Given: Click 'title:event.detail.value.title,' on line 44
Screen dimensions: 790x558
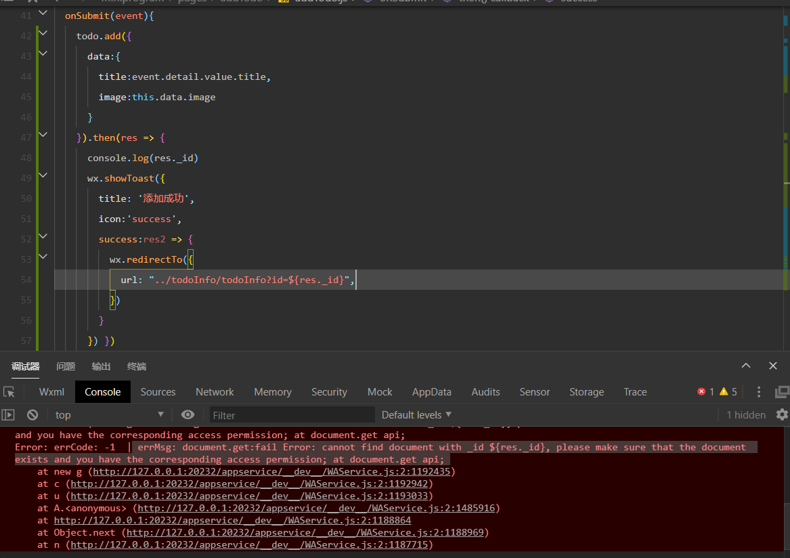Looking at the screenshot, I should tap(184, 77).
